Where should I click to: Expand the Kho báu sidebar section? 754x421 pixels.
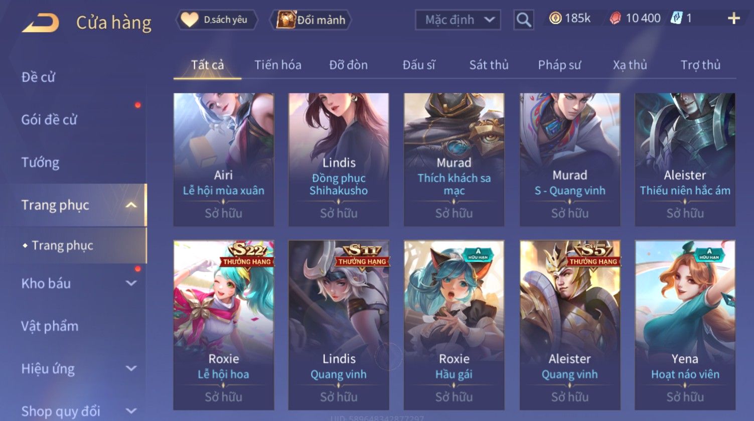131,284
